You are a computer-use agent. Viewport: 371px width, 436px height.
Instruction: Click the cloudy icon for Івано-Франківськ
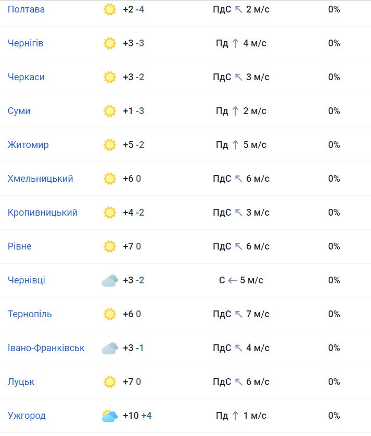click(109, 348)
